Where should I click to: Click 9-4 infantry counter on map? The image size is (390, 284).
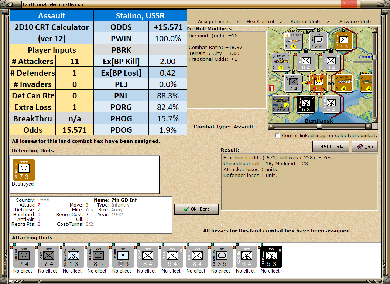(x=331, y=62)
